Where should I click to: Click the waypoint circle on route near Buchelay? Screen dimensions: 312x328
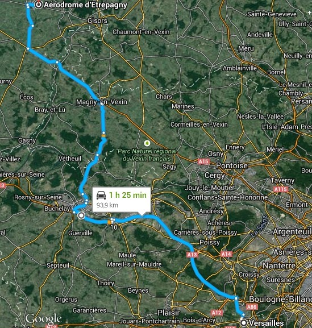81,215
